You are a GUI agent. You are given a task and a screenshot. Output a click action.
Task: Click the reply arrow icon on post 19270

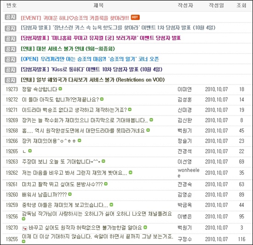[x=25, y=228]
